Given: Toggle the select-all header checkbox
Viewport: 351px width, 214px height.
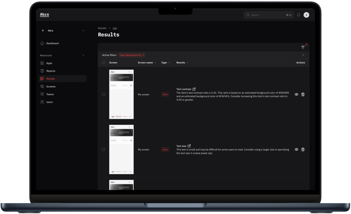Looking at the screenshot, I should pos(104,63).
